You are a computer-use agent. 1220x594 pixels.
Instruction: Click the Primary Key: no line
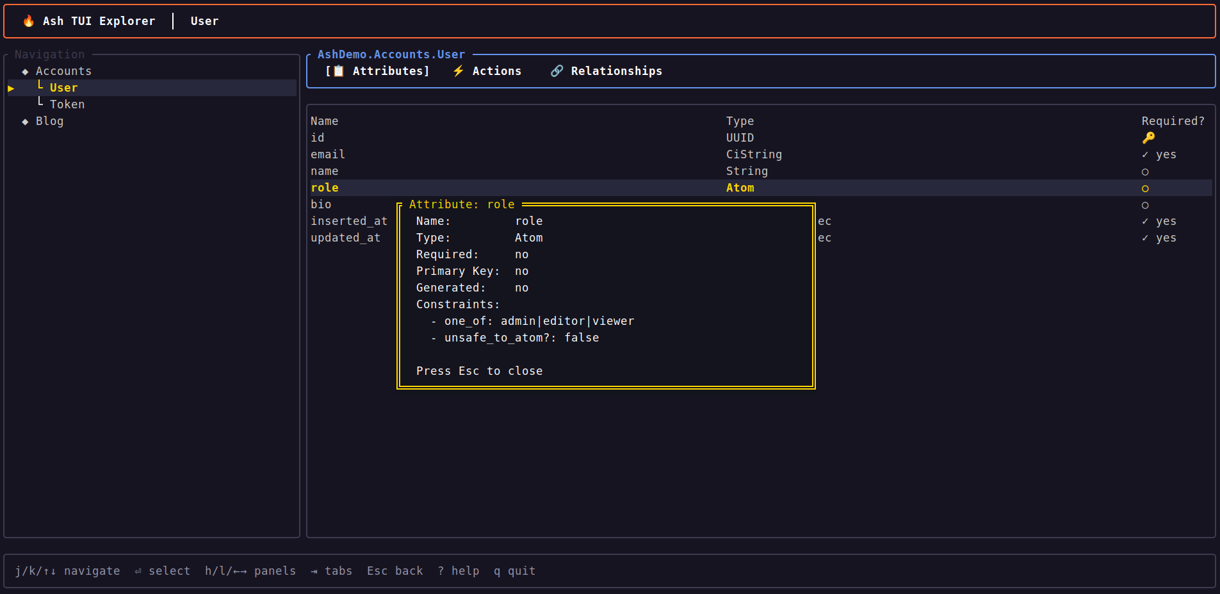pos(472,271)
